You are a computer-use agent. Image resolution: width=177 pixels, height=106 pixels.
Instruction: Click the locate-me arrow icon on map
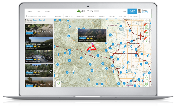(x=58, y=84)
